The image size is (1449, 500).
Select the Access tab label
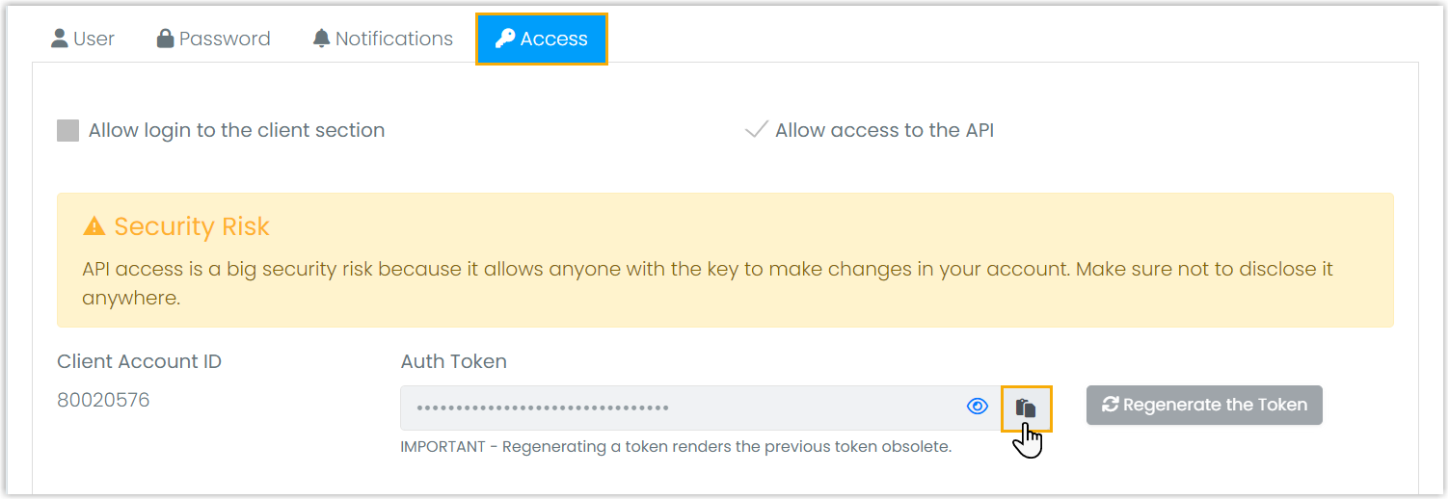(553, 39)
